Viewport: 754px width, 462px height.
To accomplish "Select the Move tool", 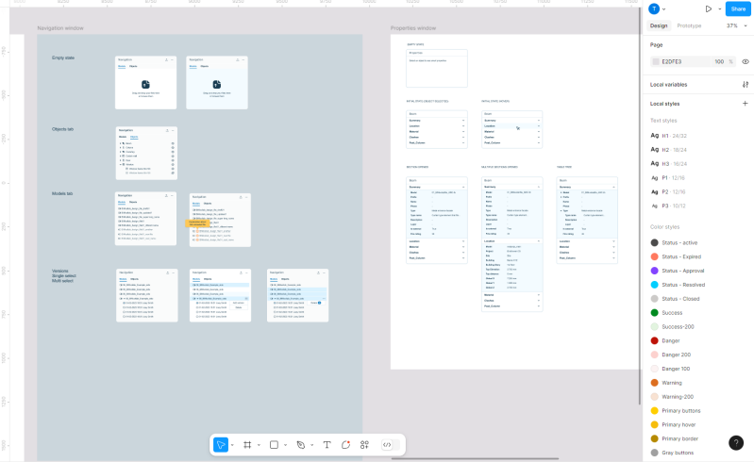I will 221,445.
